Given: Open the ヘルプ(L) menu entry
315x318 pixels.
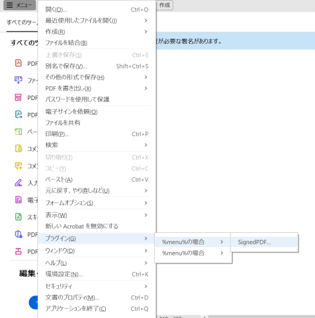Looking at the screenshot, I should 97,263.
